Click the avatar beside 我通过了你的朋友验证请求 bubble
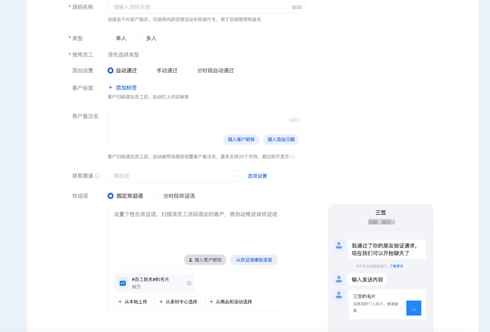Image resolution: width=490 pixels, height=332 pixels. tap(339, 246)
